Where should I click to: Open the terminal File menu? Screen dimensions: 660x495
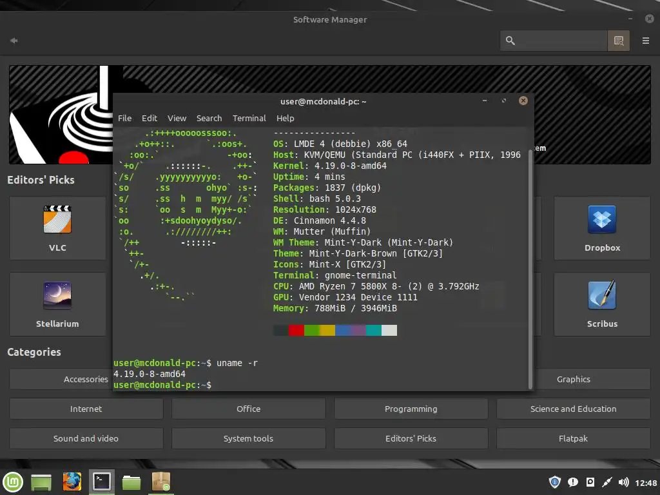124,119
